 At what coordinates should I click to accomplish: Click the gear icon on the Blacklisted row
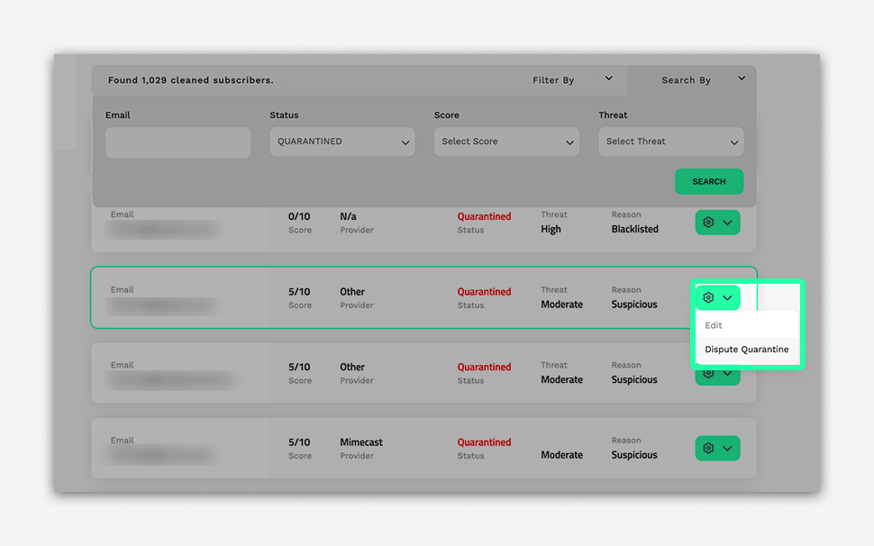[x=708, y=223]
